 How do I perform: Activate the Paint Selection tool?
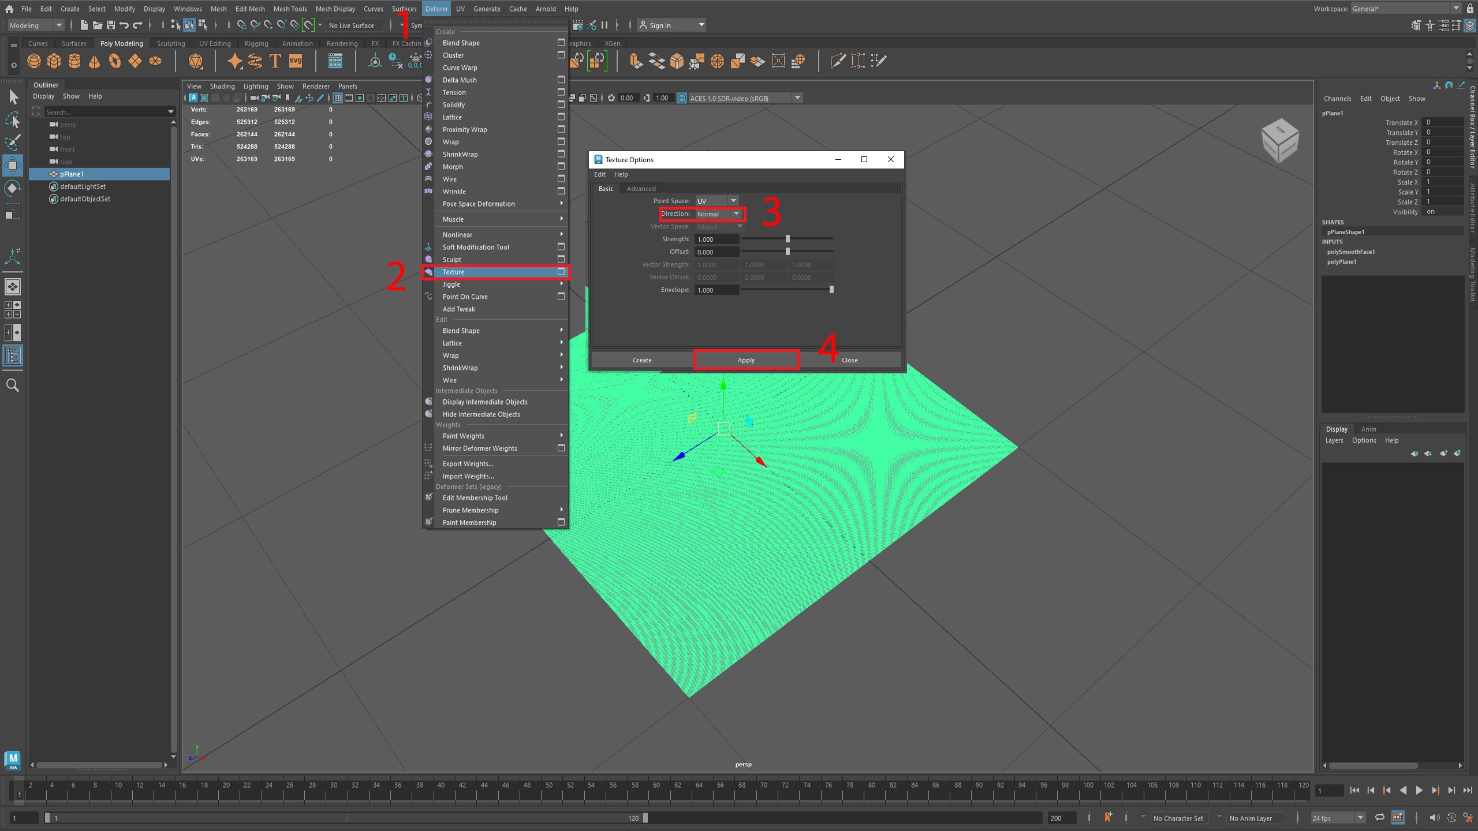pos(13,142)
